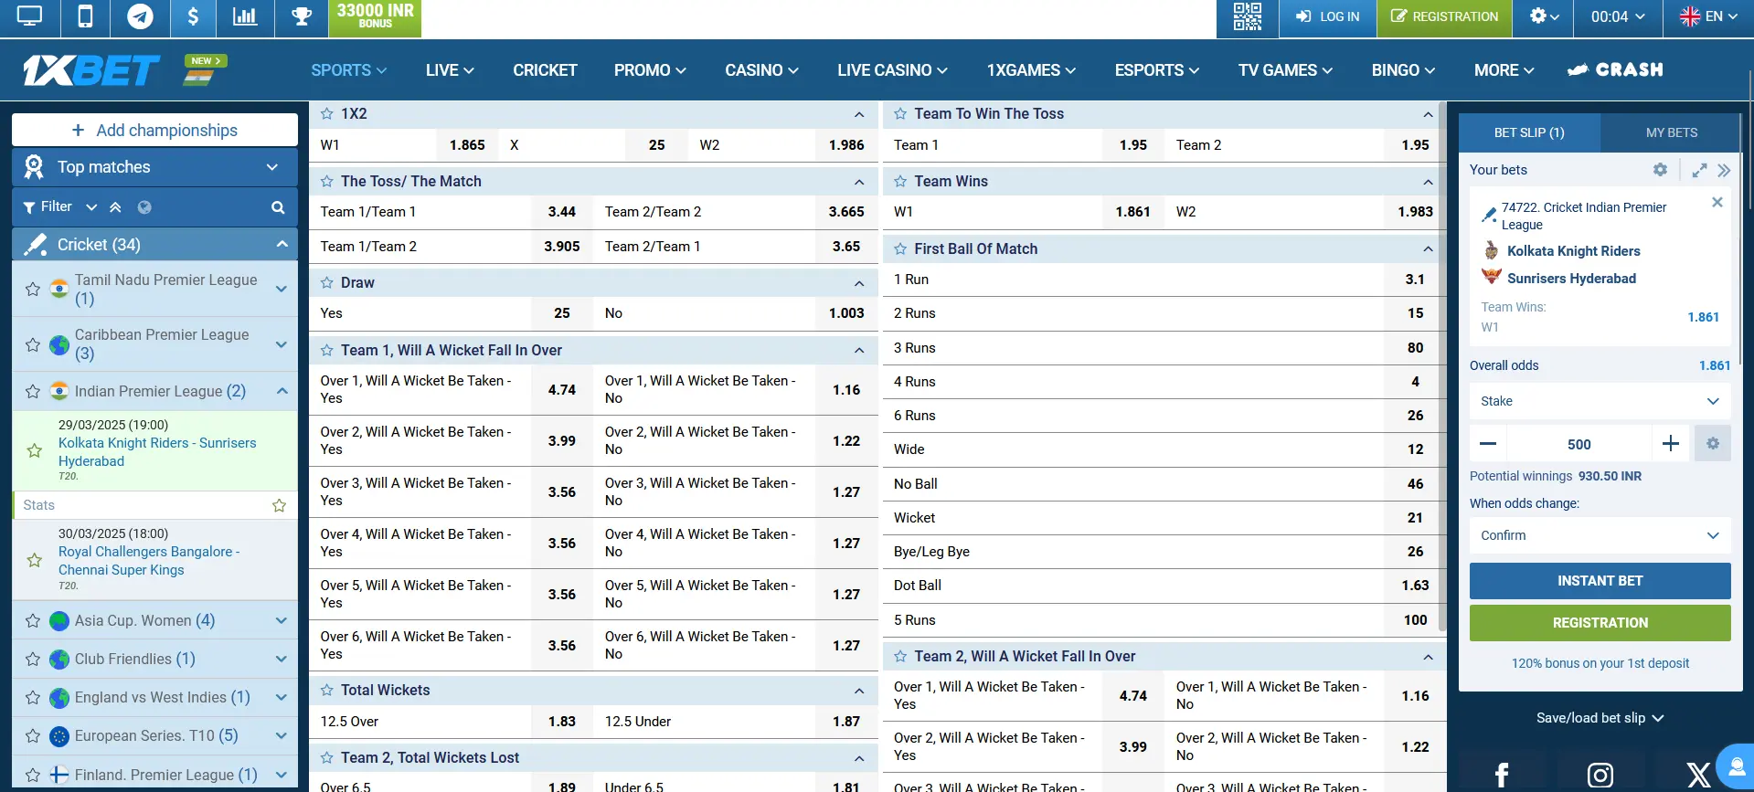The image size is (1754, 792).
Task: Open the LIVE menu
Action: tap(450, 70)
